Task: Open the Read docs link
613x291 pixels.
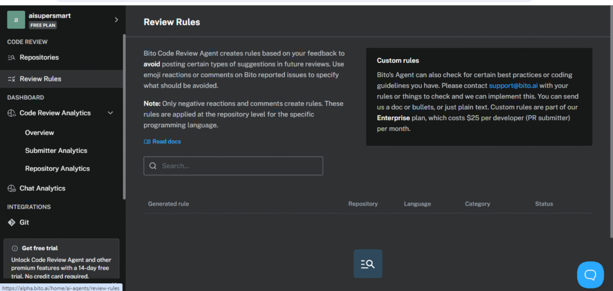Action: (166, 142)
